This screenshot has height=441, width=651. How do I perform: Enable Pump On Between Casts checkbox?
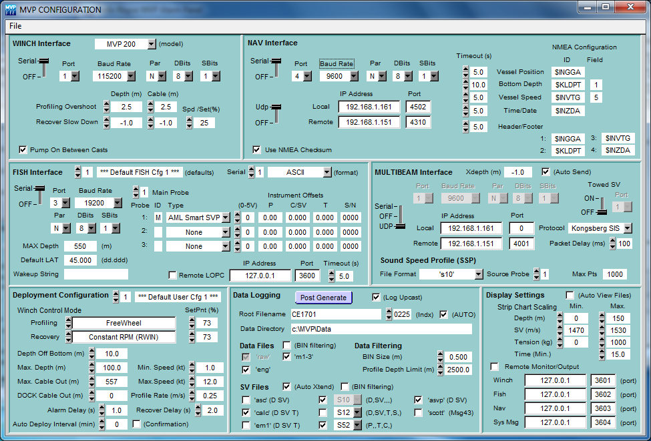click(23, 149)
